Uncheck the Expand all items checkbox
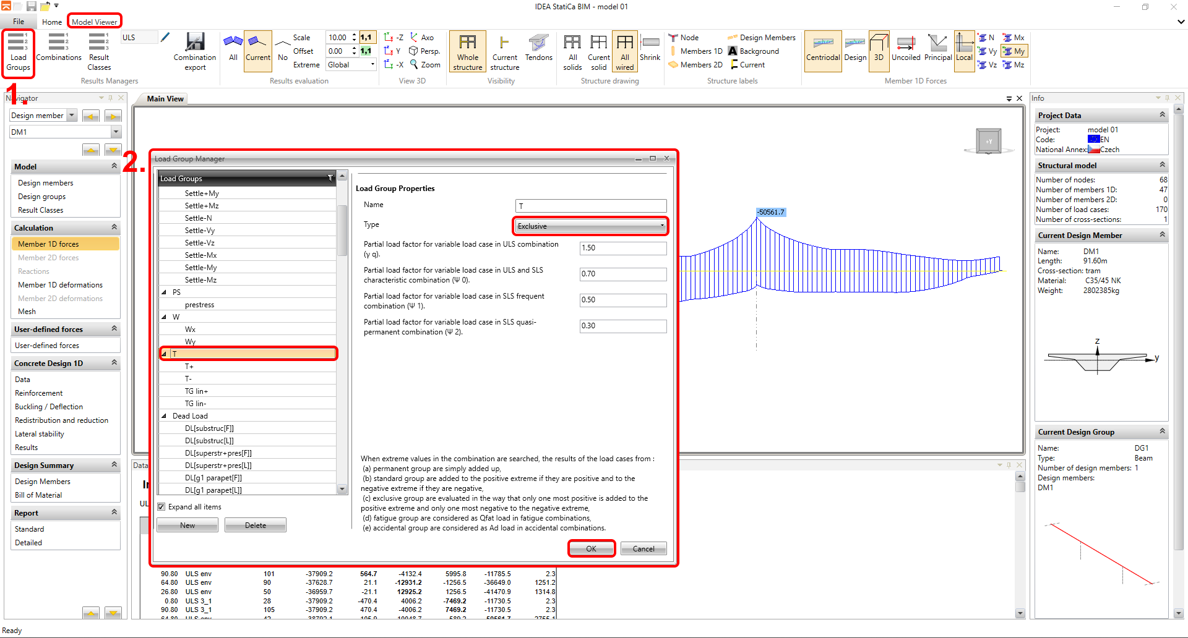The image size is (1188, 638). click(x=161, y=507)
